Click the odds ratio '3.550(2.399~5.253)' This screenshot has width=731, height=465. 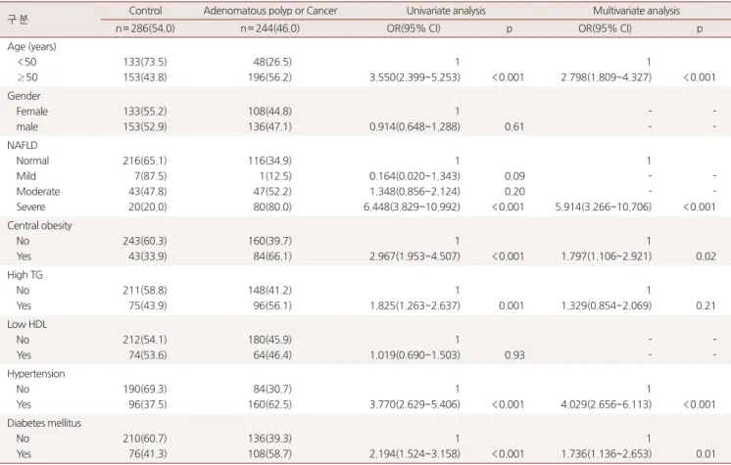pyautogui.click(x=414, y=77)
